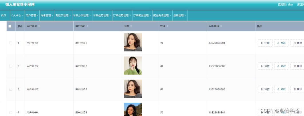Image resolution: width=304 pixels, height=116 pixels.
Task: Select the 用户账号3 cell text
Action: pyautogui.click(x=32, y=89)
